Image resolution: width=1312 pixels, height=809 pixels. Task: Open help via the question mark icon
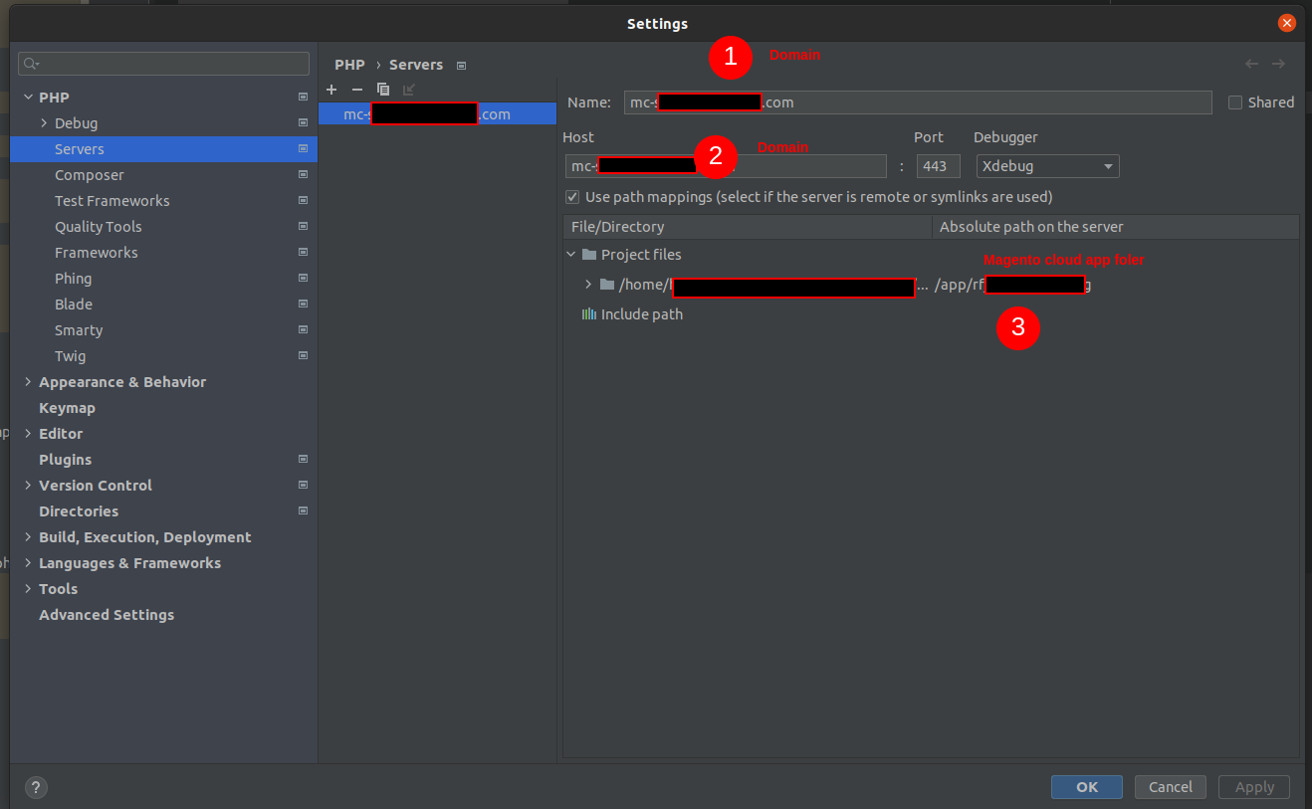(x=36, y=787)
